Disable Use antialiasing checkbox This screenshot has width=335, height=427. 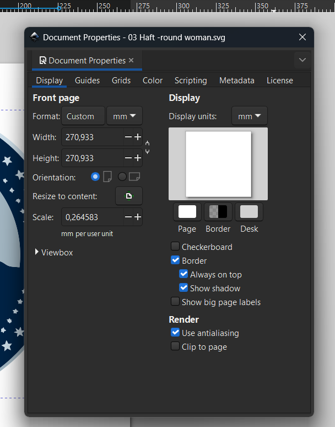(x=175, y=332)
